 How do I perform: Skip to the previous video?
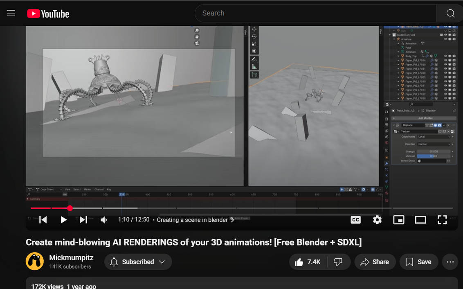(43, 220)
